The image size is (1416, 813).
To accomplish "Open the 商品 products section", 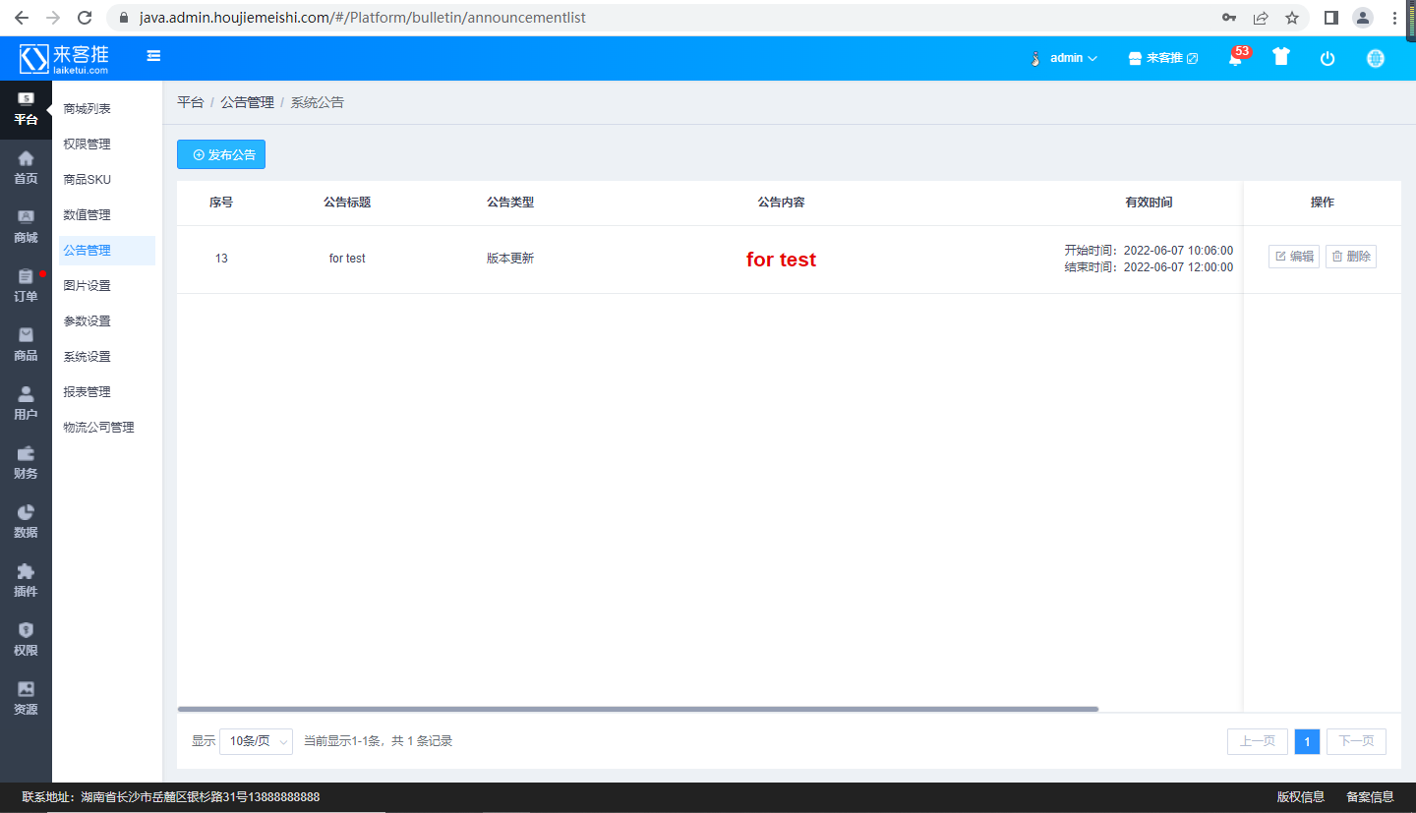I will point(26,345).
